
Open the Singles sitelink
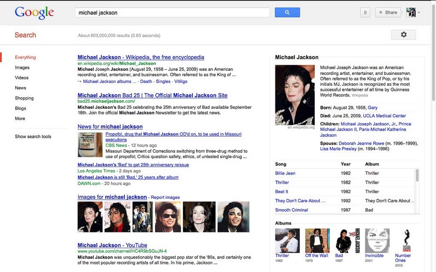tap(163, 82)
